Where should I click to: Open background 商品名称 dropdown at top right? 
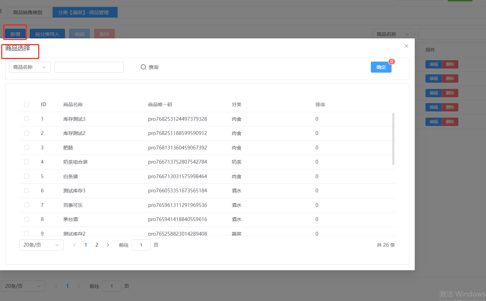coord(393,34)
